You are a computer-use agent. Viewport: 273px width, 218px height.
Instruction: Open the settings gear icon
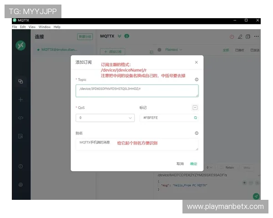click(x=20, y=185)
